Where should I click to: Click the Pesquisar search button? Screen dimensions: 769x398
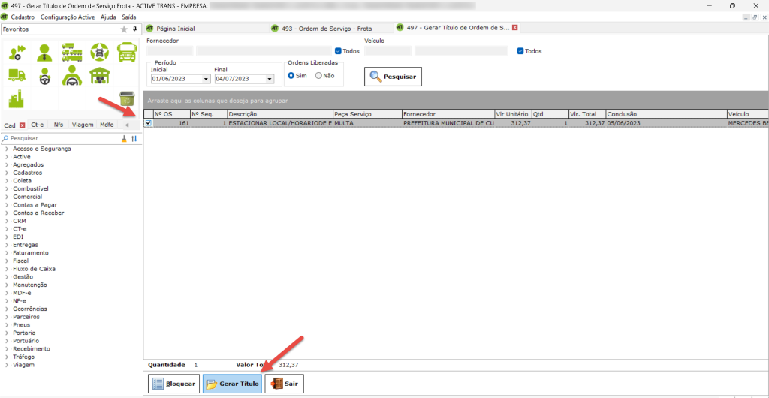click(x=393, y=77)
